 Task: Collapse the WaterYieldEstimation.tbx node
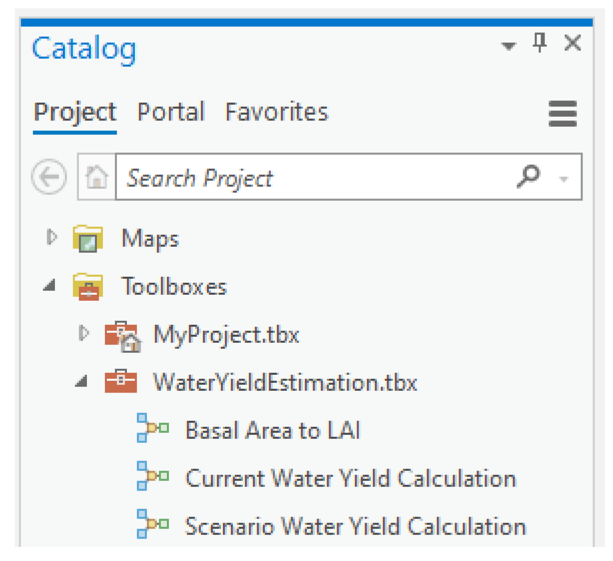[82, 381]
